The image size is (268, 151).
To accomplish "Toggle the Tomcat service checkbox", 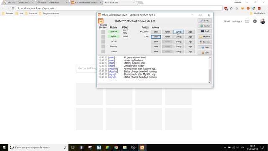I will (x=103, y=52).
